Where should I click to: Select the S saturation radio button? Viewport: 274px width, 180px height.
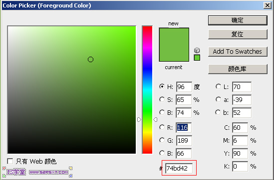[162, 99]
